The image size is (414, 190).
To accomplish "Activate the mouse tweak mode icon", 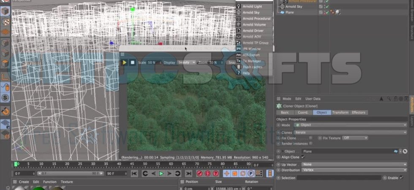I will point(5,87).
